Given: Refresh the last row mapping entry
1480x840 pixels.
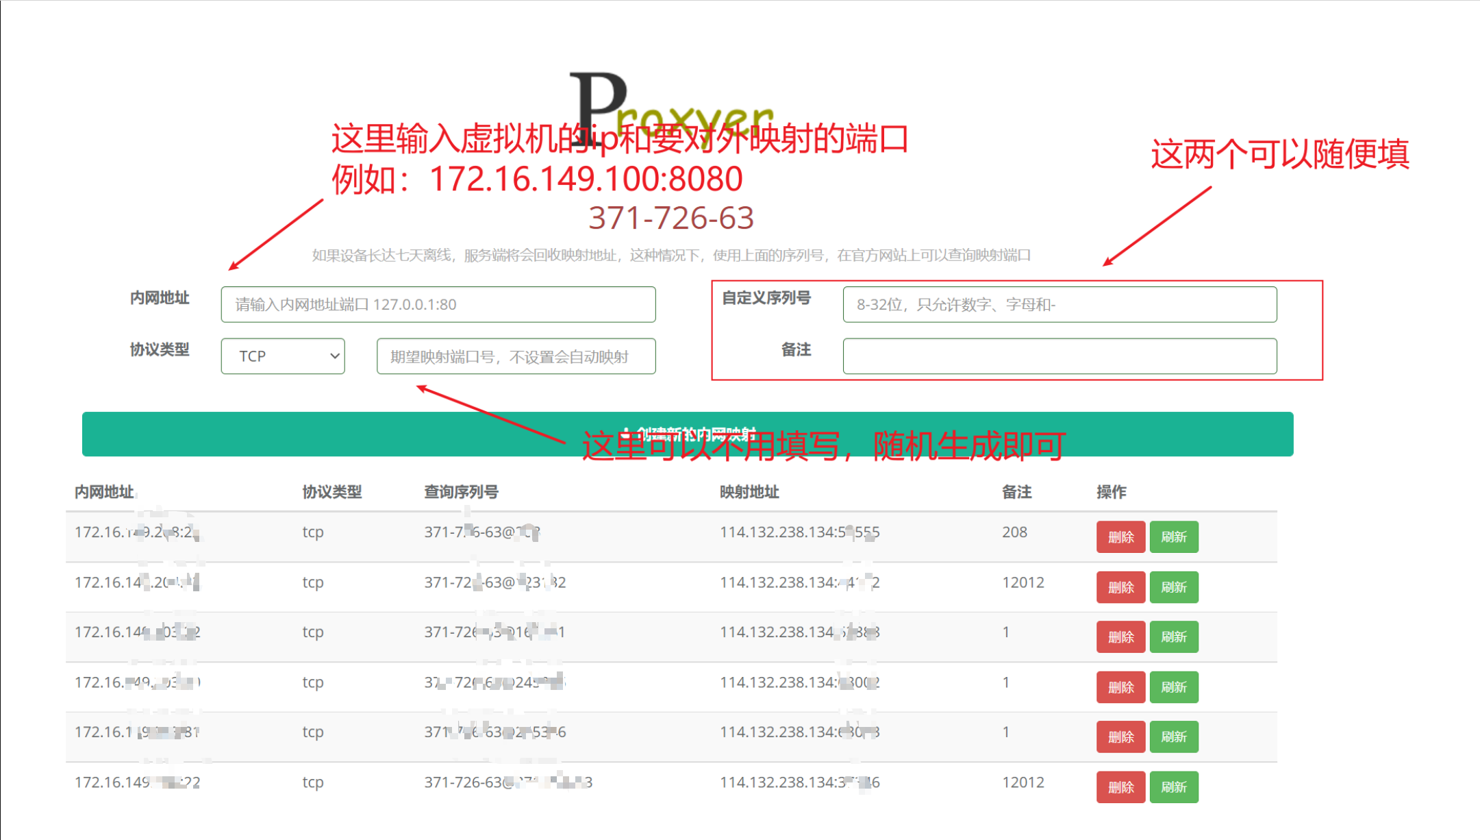Looking at the screenshot, I should point(1173,787).
